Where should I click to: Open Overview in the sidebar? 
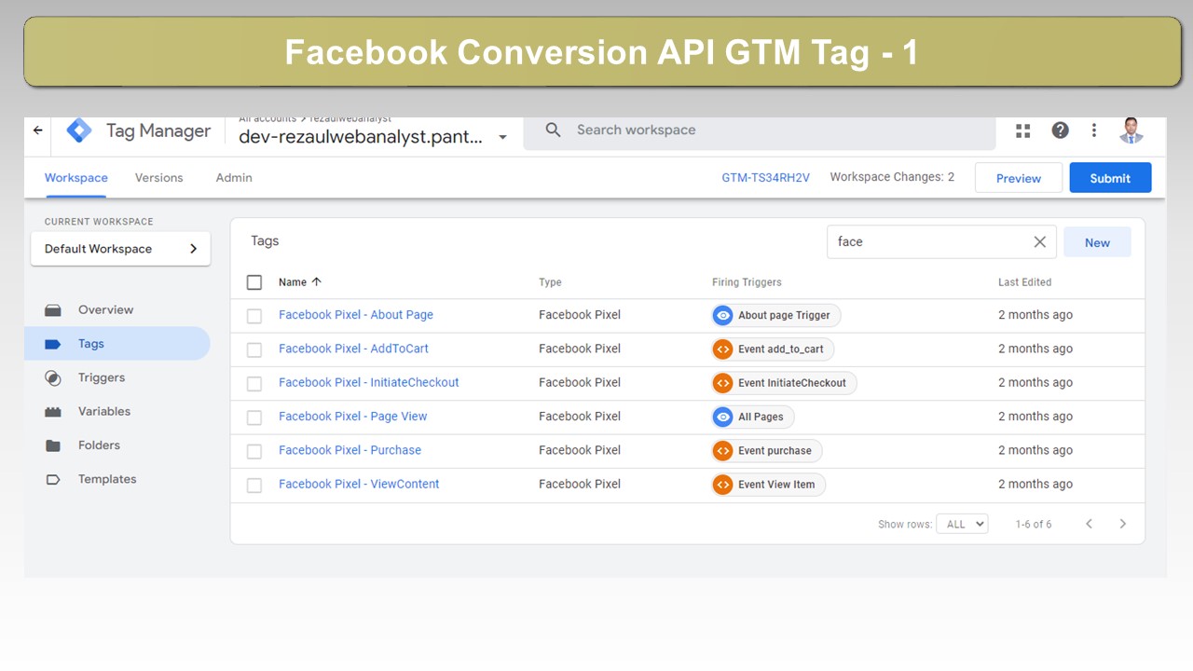[x=105, y=310]
